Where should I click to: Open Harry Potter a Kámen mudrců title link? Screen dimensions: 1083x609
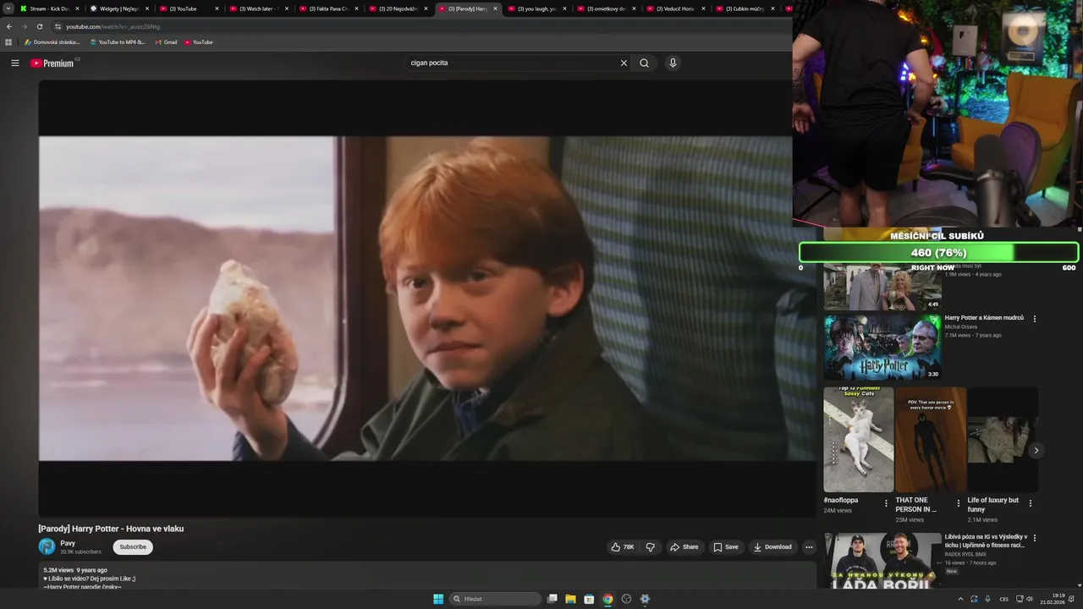point(984,318)
